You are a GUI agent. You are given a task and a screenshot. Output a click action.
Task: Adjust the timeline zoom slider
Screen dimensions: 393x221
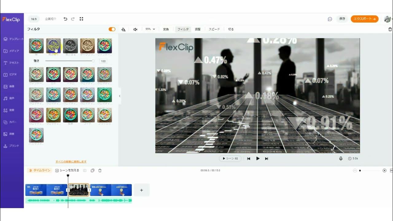(x=370, y=170)
